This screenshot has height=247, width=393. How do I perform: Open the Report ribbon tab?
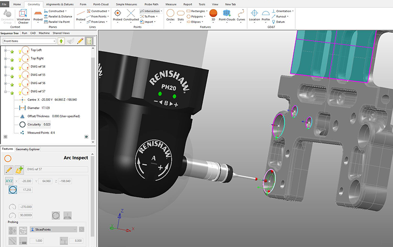188,4
